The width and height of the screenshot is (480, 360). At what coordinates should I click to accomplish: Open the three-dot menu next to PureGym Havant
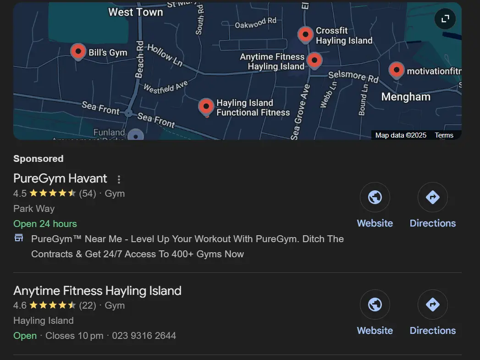tap(119, 179)
